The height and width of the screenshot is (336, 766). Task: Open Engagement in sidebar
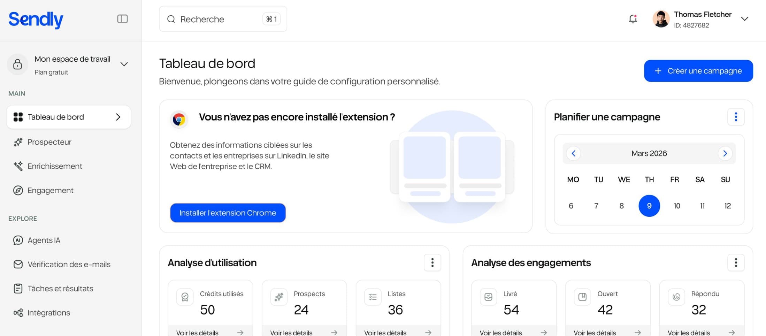(x=69, y=190)
